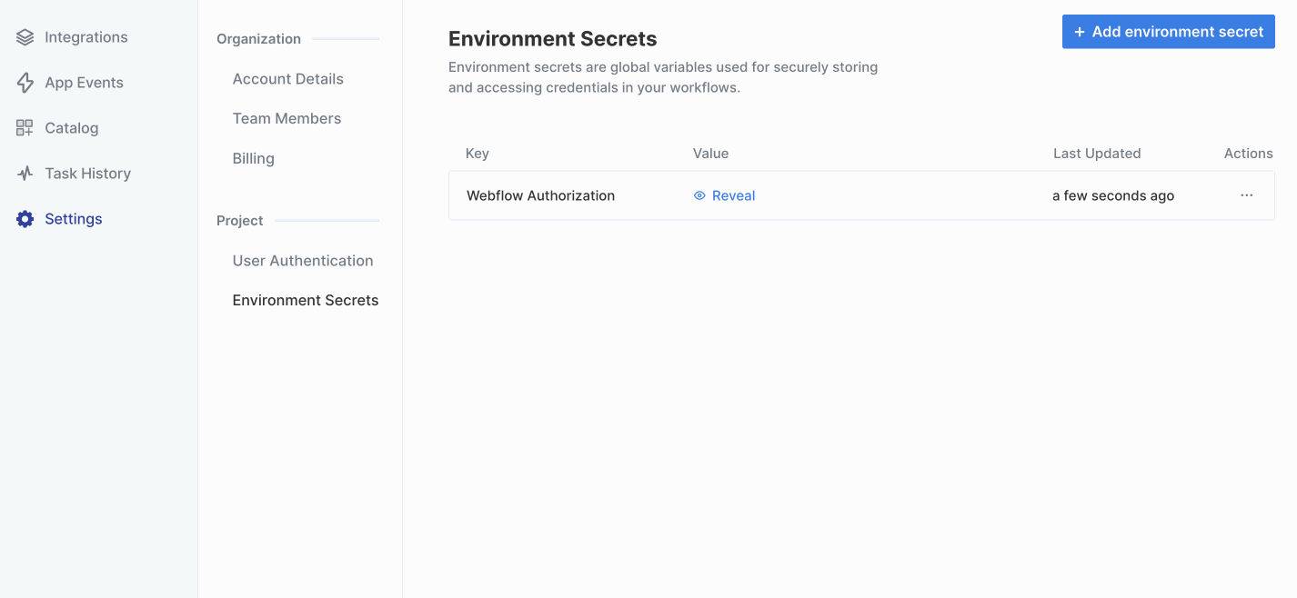Go to App Events
Viewport: 1297px width, 598px height.
(x=84, y=83)
